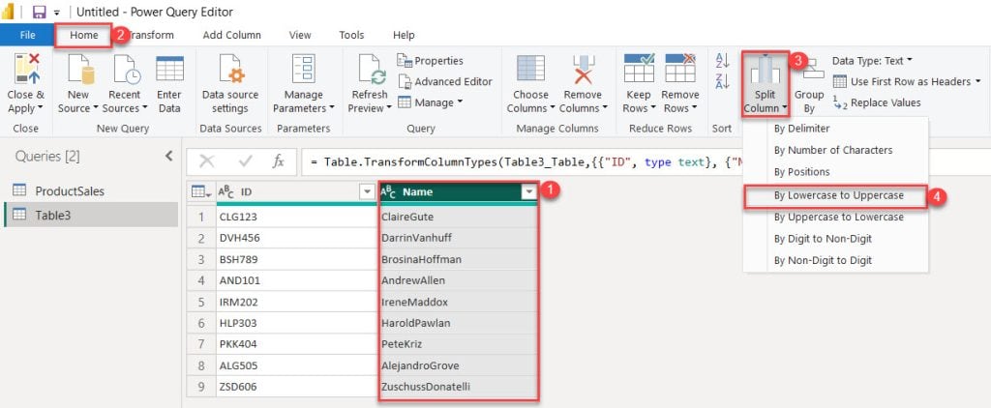991x408 pixels.
Task: Click the cell PeteKriz
Action: [458, 344]
